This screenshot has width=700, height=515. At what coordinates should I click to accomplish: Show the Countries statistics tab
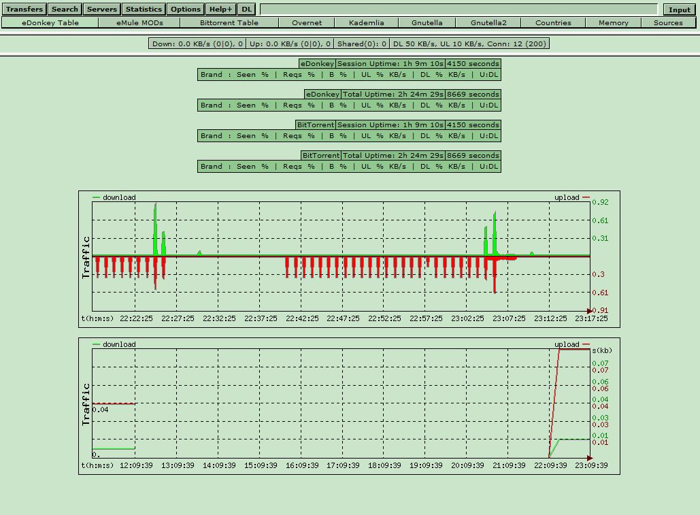(553, 22)
